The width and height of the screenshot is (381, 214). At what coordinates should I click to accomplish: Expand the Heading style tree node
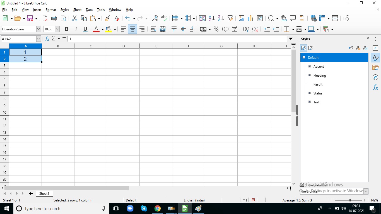[x=309, y=75]
